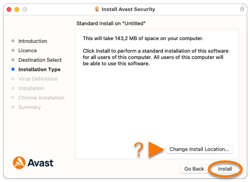
Task: Click the lock icon in title bar
Action: (242, 9)
